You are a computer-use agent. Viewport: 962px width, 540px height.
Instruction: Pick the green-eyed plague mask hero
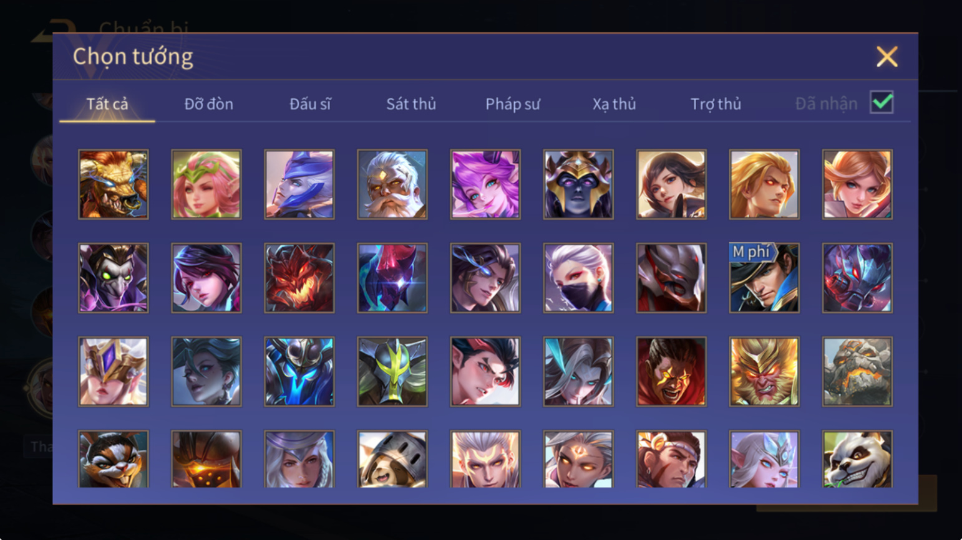[x=114, y=278]
